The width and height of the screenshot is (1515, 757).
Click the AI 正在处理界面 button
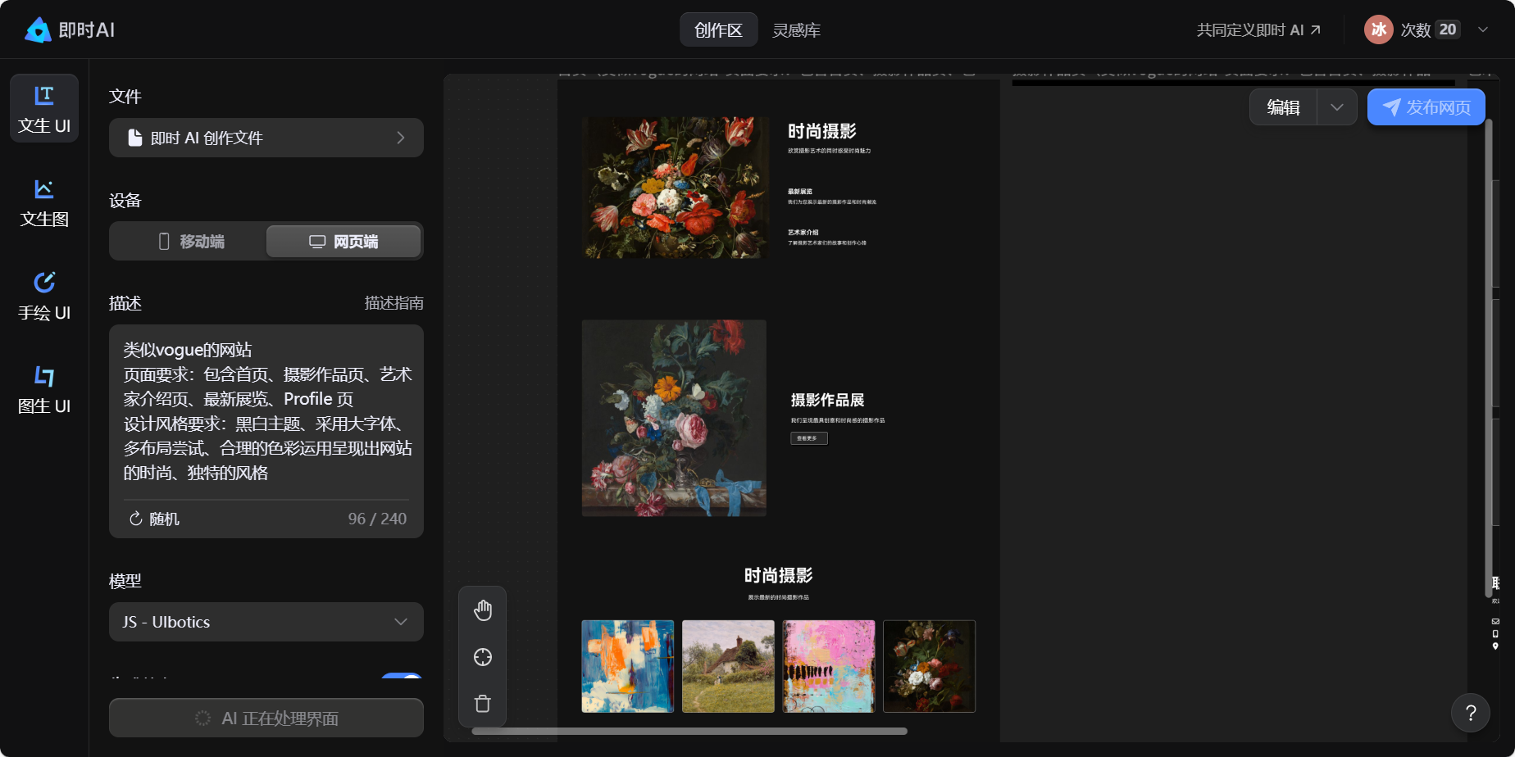pos(266,718)
